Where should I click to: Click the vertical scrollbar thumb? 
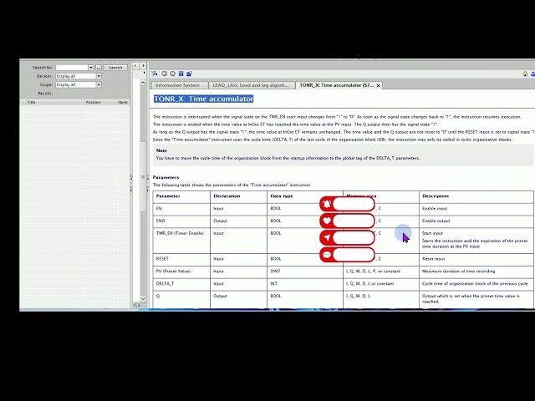pos(143,176)
